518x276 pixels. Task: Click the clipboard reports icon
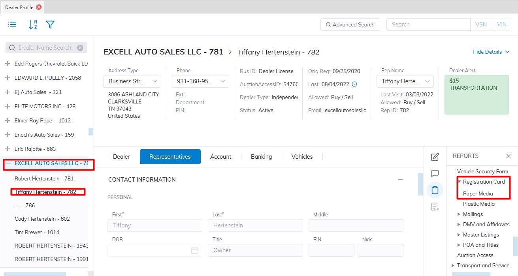point(435,190)
